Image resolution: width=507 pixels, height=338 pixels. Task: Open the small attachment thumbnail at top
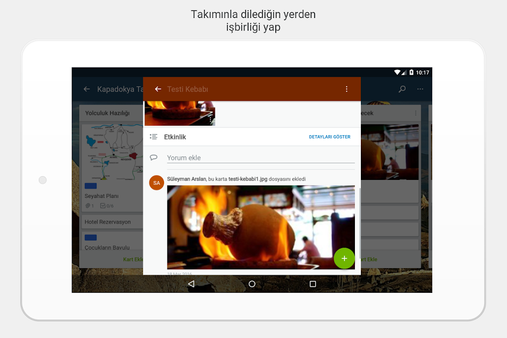tap(180, 113)
